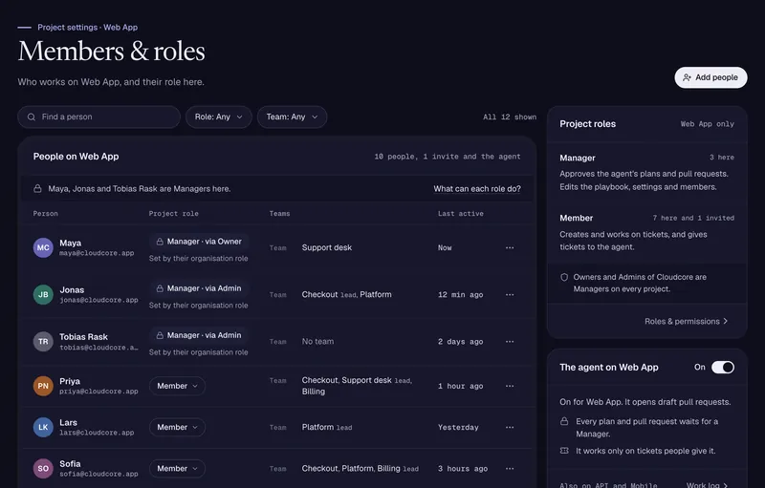765x488 pixels.
Task: Click lock icon beside Every plan and pull request
Action: click(x=564, y=421)
